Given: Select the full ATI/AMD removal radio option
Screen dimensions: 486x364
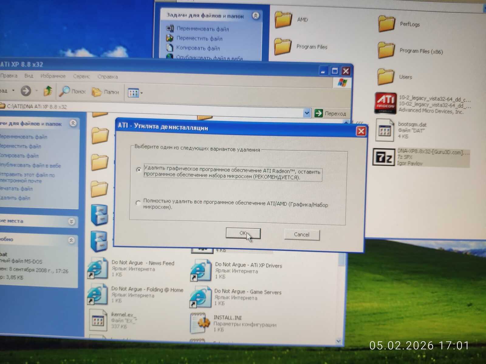Looking at the screenshot, I should (138, 203).
